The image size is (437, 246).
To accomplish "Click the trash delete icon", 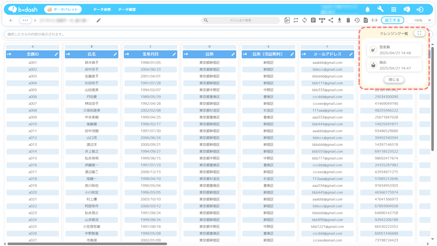I will click(x=348, y=20).
